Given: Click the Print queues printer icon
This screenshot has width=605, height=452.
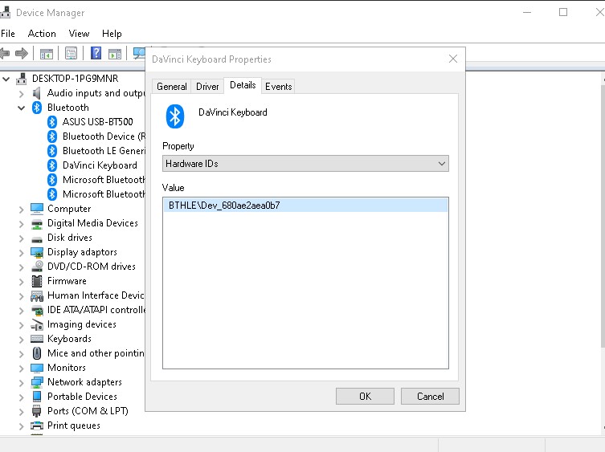Looking at the screenshot, I should point(37,426).
